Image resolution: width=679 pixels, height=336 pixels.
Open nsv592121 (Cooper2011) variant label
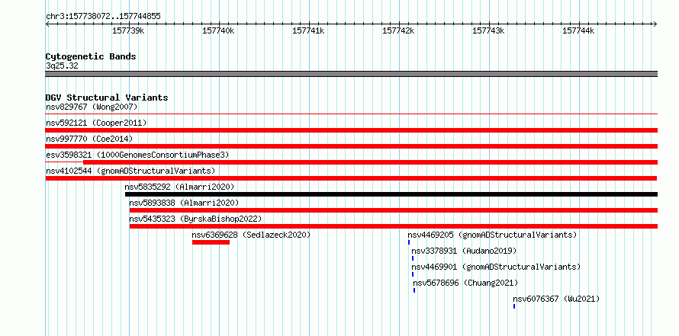coord(96,123)
